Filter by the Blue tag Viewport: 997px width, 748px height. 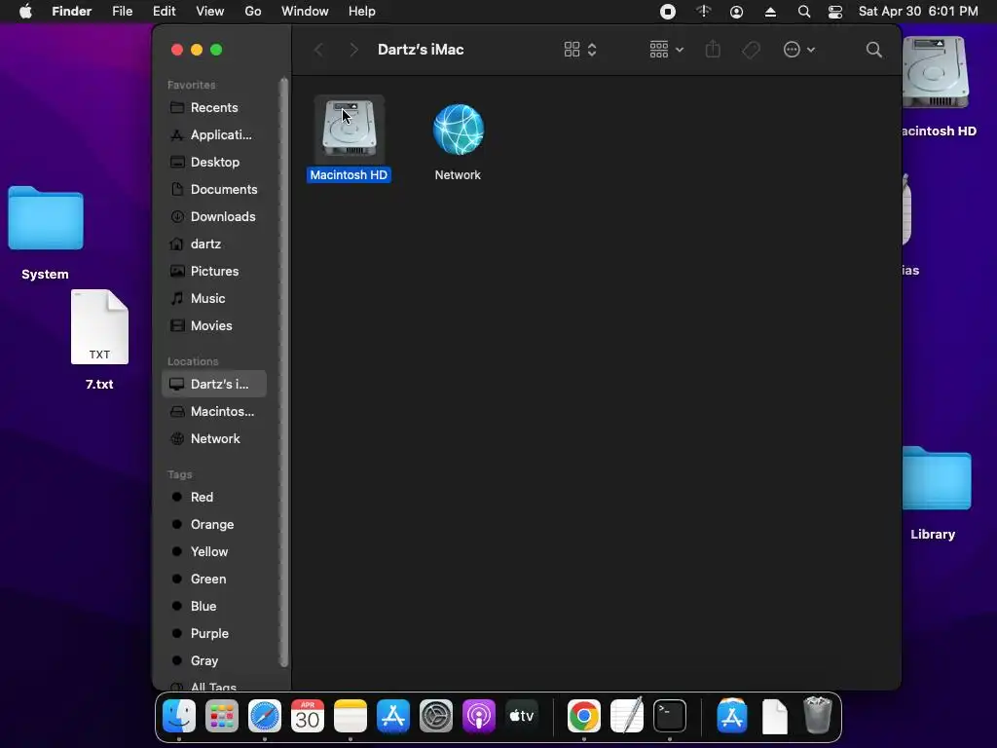(x=213, y=607)
